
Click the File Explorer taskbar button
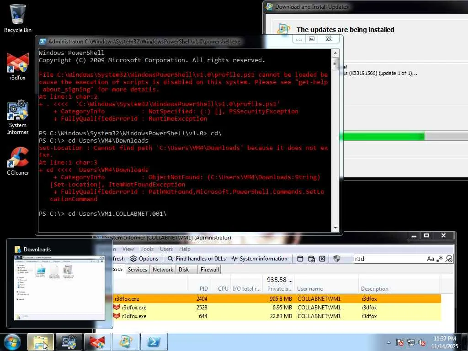point(41,342)
